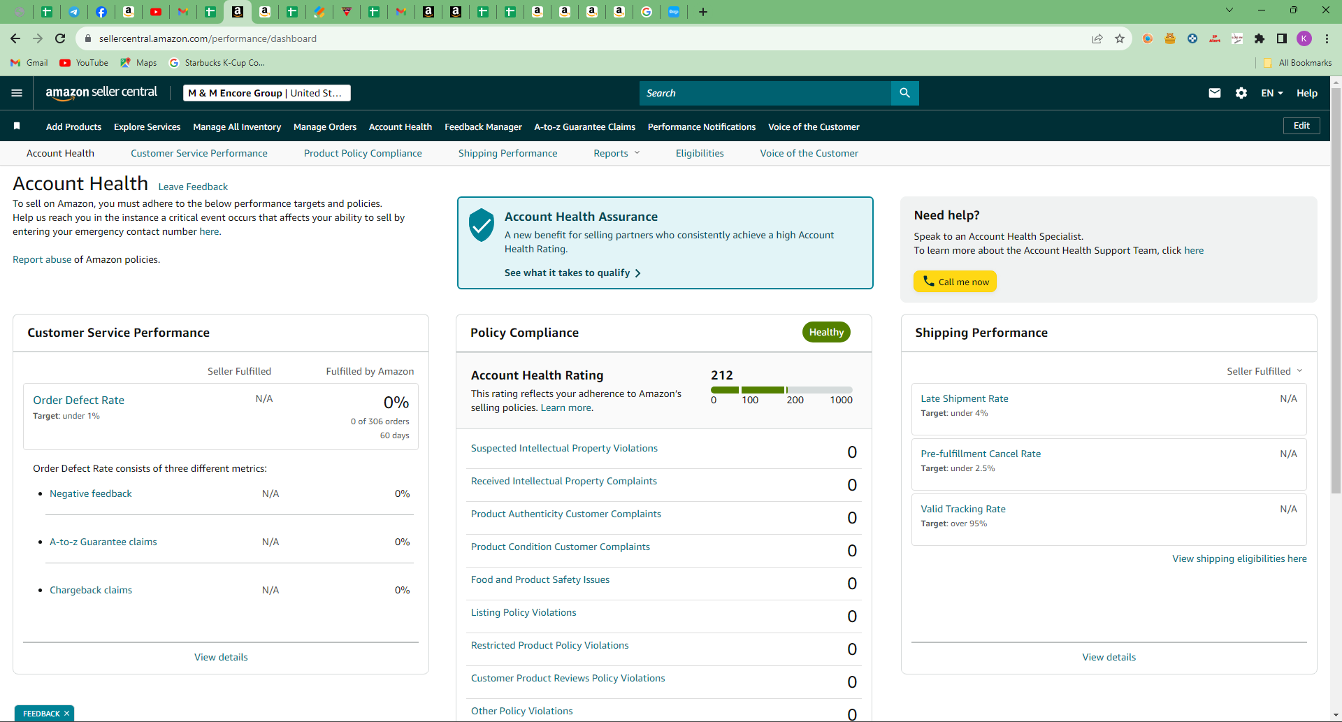
Task: Switch to the Eligibilities tab
Action: [700, 153]
